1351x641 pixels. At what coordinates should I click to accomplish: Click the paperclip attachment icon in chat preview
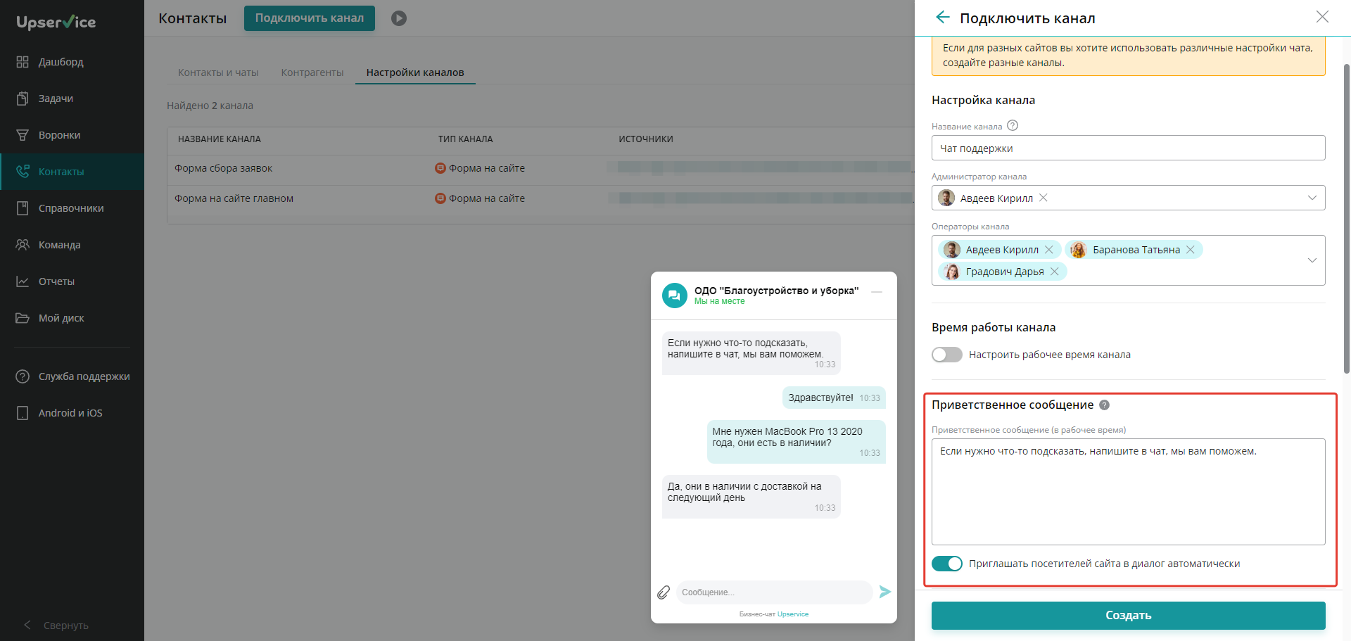point(664,592)
